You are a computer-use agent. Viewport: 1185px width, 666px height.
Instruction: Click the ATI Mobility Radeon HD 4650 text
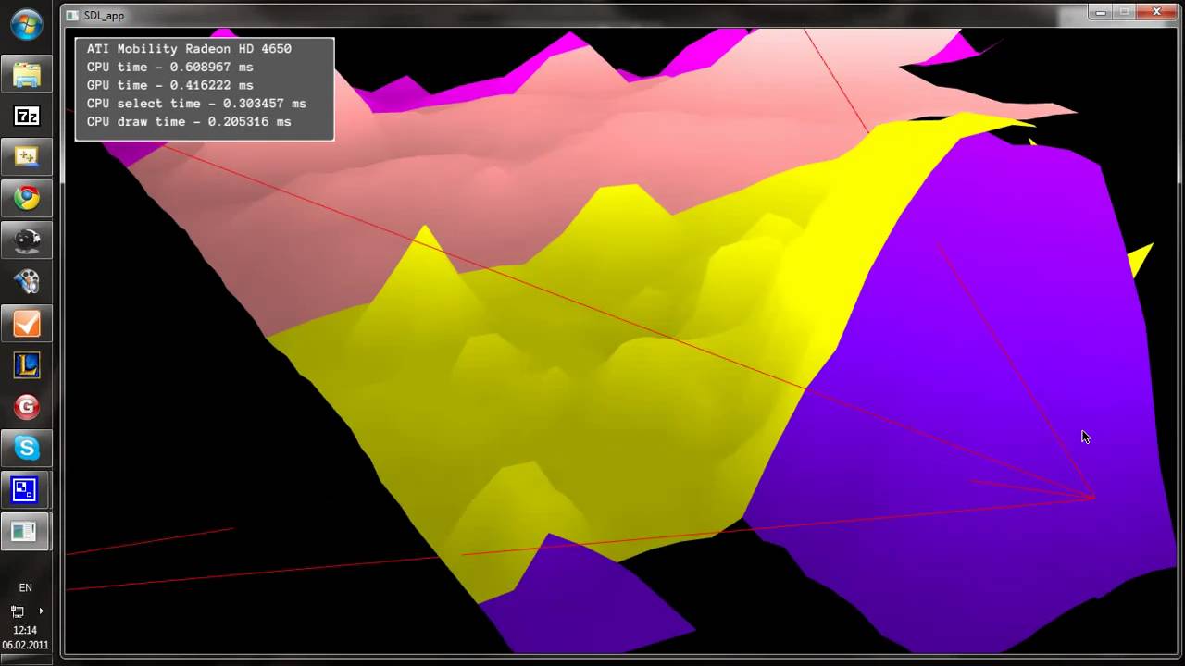pos(189,49)
